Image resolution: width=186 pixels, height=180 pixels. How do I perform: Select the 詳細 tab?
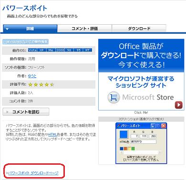[x=30, y=29]
